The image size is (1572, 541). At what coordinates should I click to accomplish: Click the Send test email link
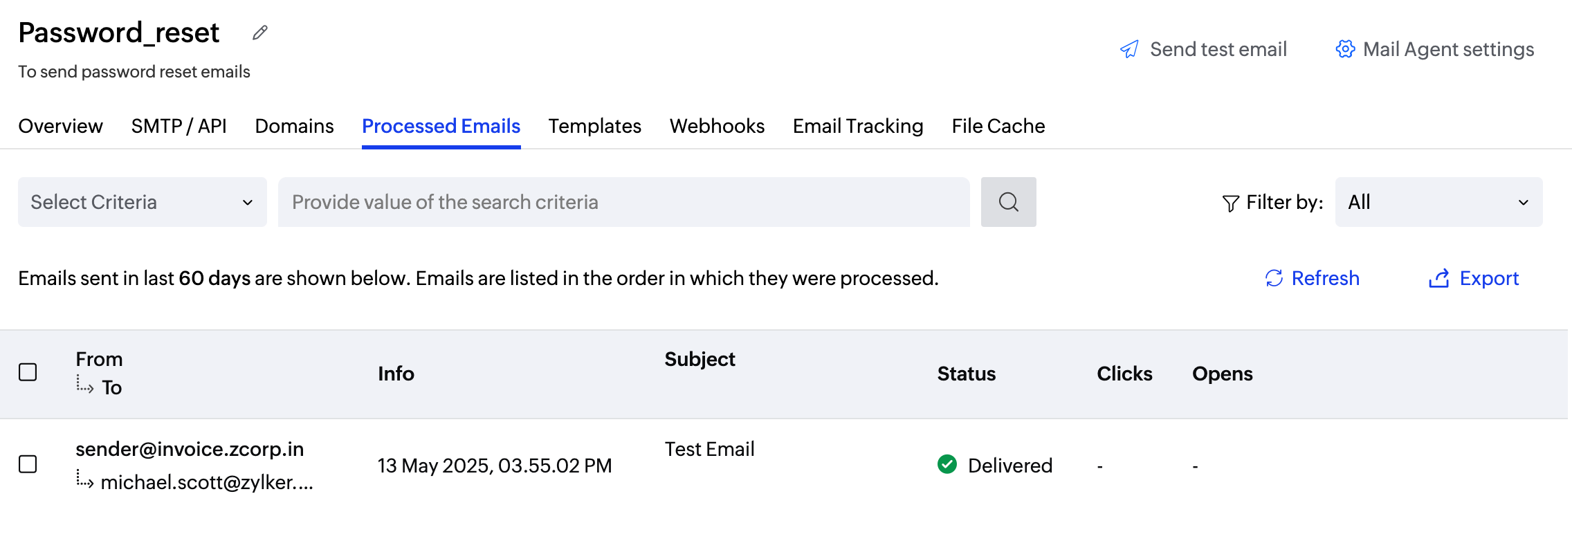[1218, 49]
